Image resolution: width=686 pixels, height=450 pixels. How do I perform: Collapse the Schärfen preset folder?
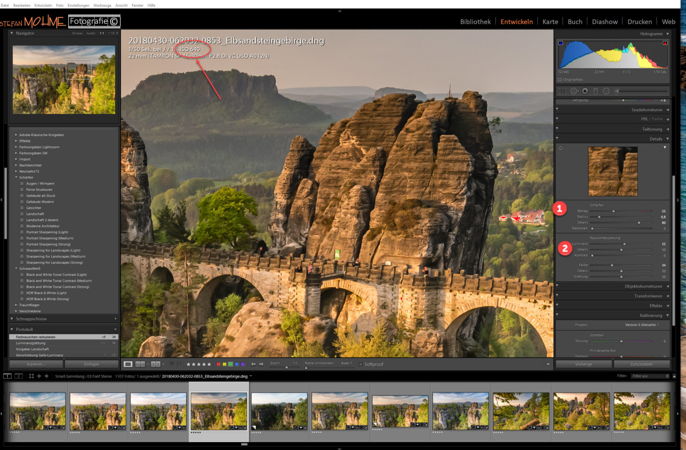16,178
